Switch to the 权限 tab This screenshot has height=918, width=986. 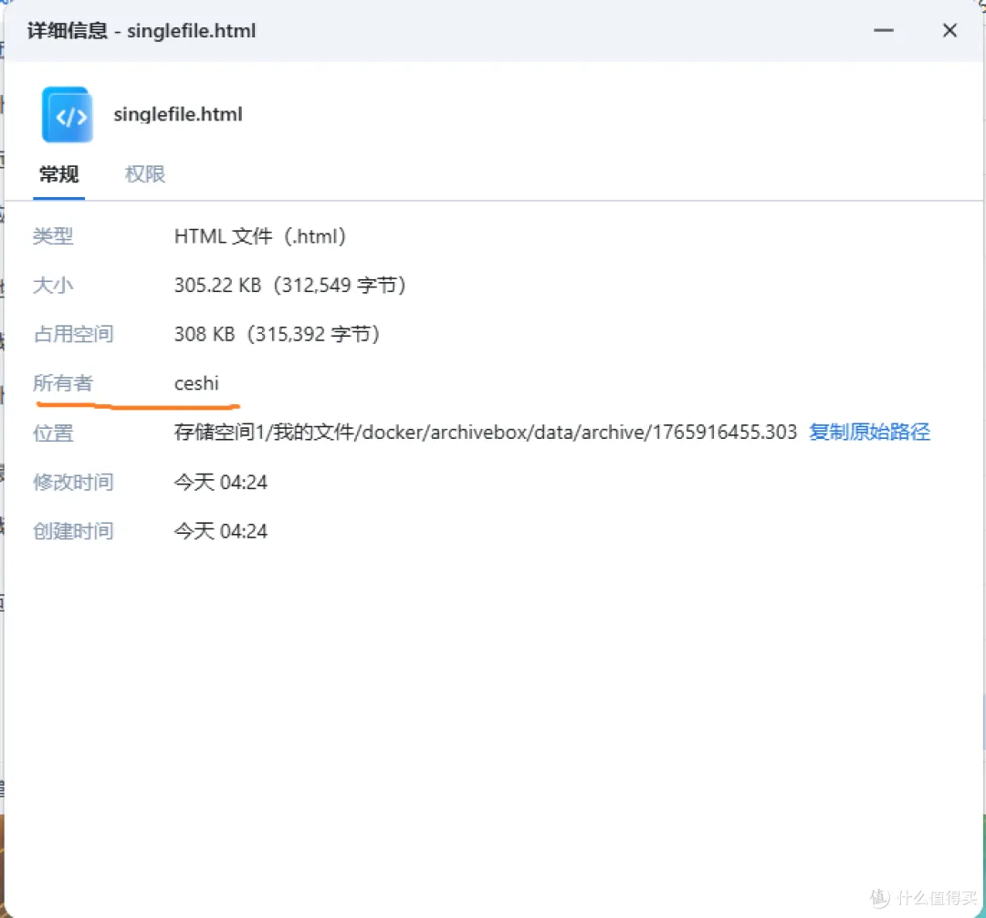[x=144, y=174]
